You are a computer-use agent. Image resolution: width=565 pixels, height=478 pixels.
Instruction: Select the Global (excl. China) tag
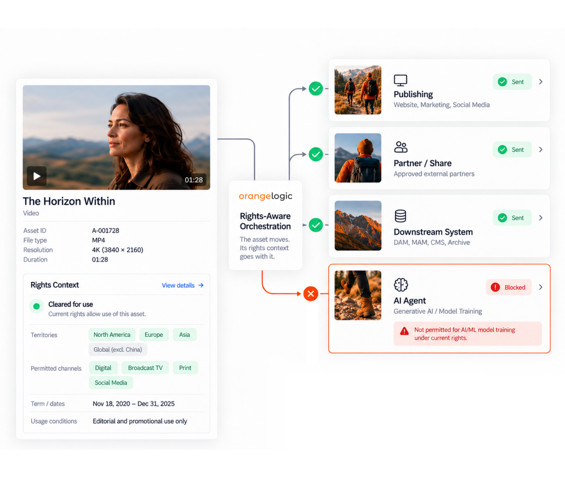point(118,349)
